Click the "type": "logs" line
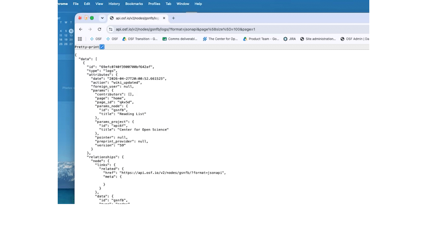 (102, 71)
